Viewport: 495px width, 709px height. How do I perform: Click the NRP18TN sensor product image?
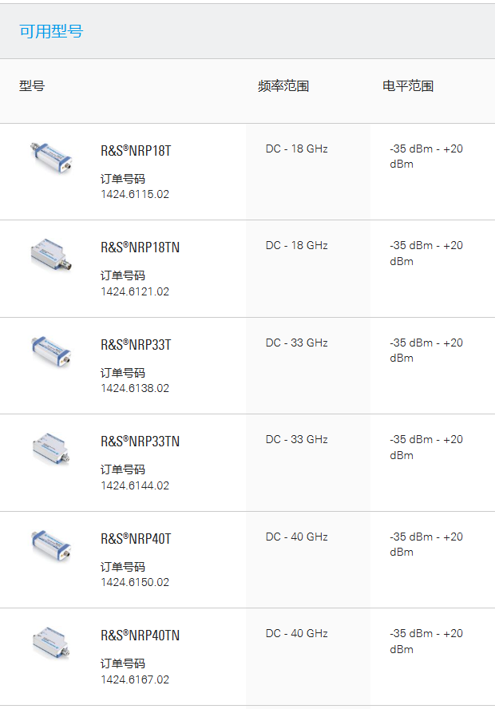51,254
